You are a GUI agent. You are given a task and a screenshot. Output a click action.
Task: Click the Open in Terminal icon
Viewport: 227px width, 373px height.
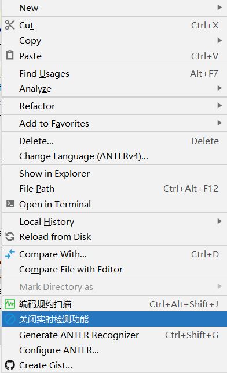tap(10, 203)
